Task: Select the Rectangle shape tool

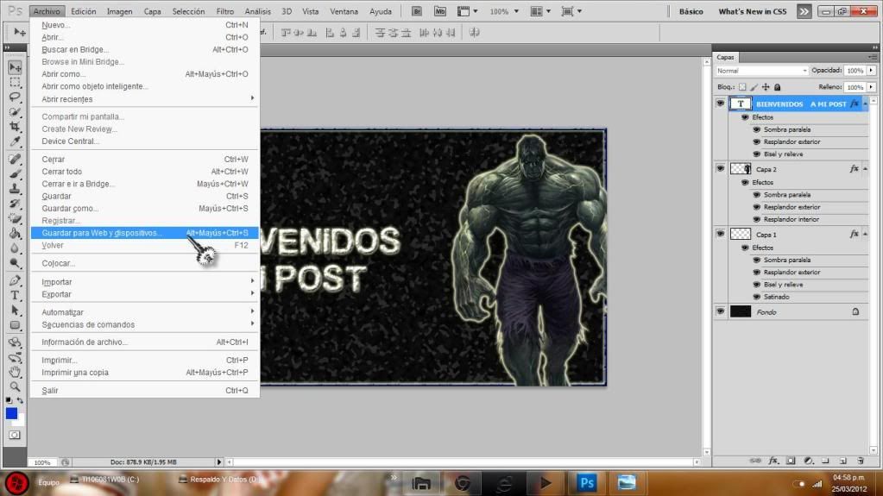Action: tap(15, 325)
